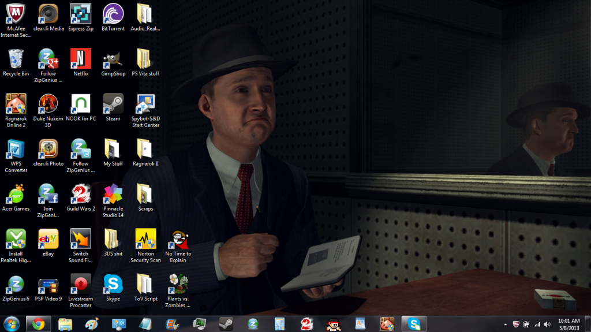
Task: Select Ragnarok Online 2 desktop shortcut
Action: coord(16,110)
